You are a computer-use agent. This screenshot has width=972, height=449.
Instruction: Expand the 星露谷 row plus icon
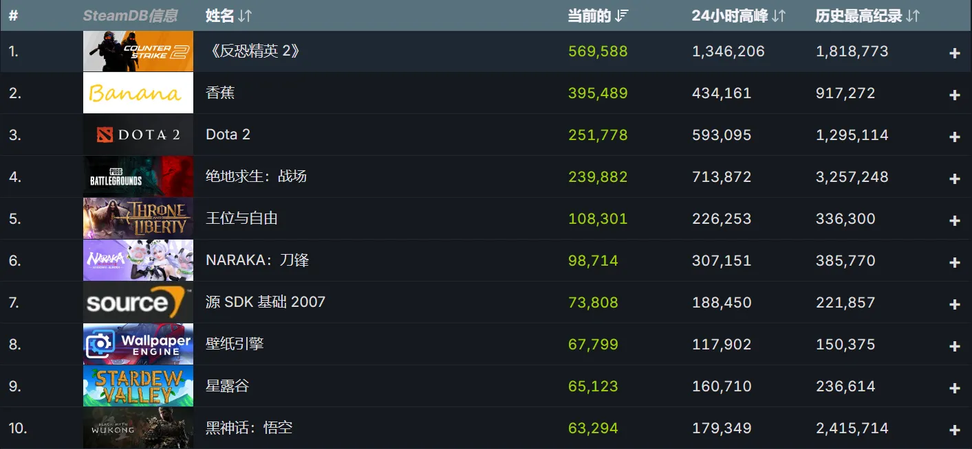tap(954, 388)
